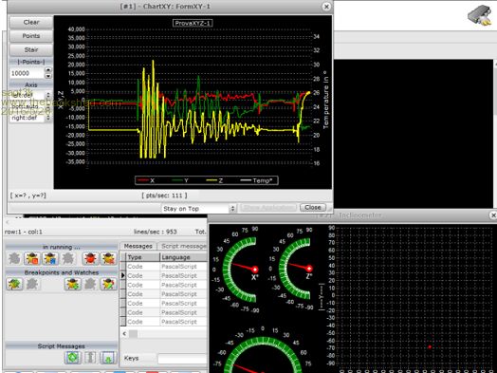Click the X° inclinometer gauge
This screenshot has height=373, width=497.
tap(239, 270)
